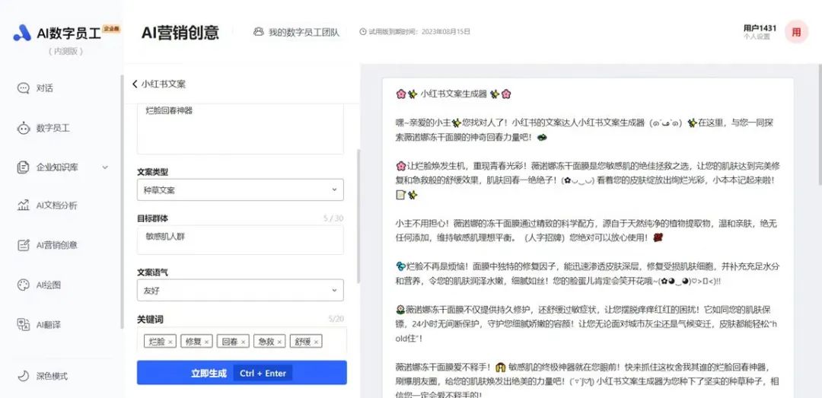The width and height of the screenshot is (822, 398).
Task: Click the user avatar 用 icon
Action: click(x=796, y=32)
